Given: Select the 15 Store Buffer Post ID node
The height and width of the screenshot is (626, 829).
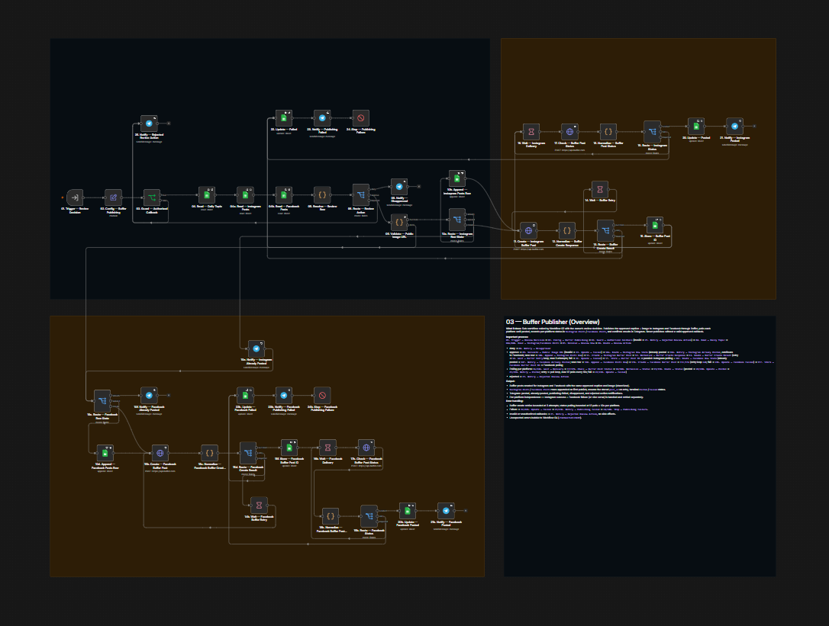Looking at the screenshot, I should pyautogui.click(x=654, y=225).
